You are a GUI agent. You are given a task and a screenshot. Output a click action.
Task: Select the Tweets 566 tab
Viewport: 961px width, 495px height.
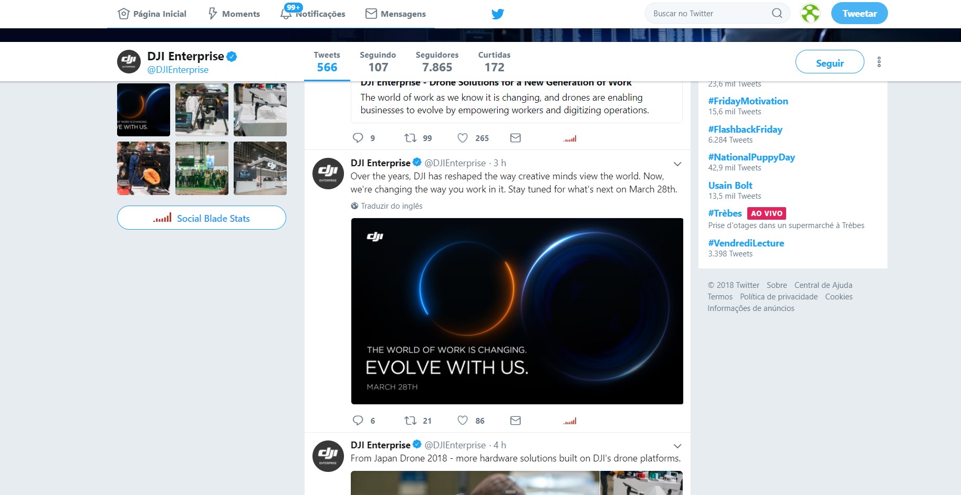[327, 62]
